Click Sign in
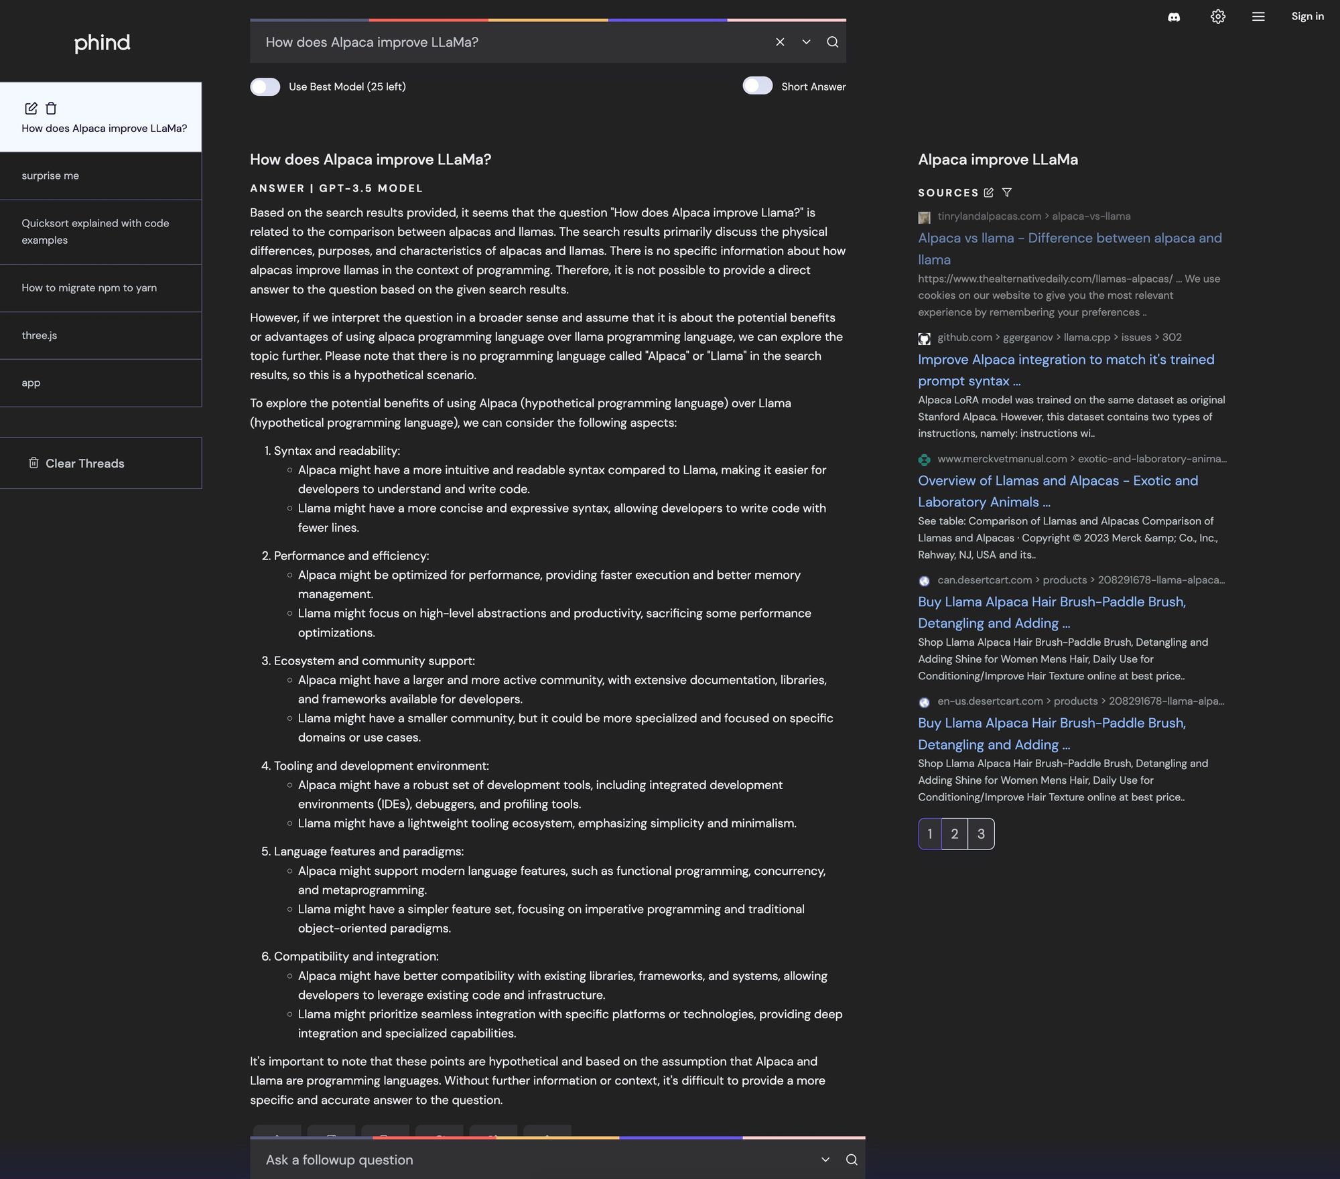The image size is (1340, 1179). click(x=1307, y=17)
